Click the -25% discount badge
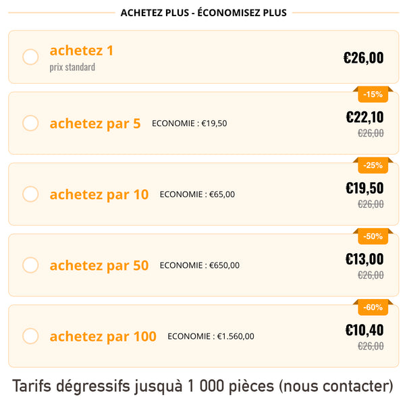 click(373, 165)
